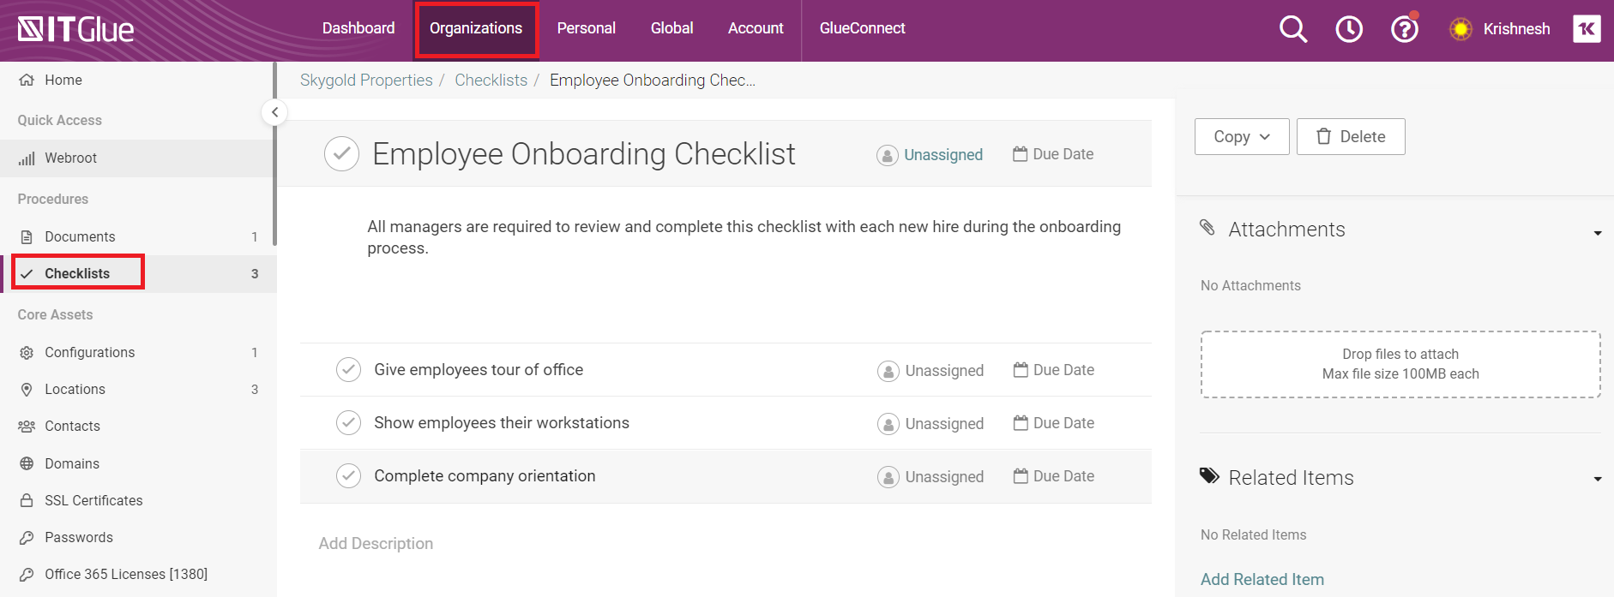Check off Complete company orientation

[348, 476]
